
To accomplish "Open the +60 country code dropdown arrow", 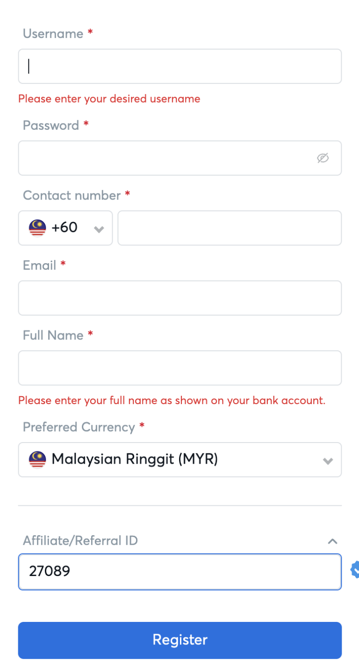I will pyautogui.click(x=99, y=229).
